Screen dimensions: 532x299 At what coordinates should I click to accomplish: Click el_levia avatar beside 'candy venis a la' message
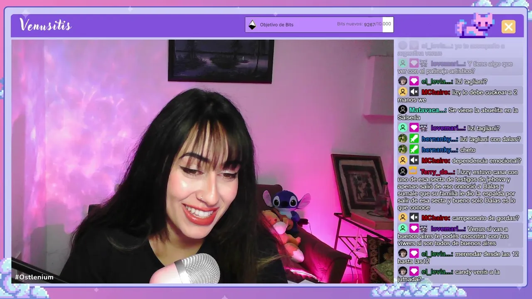point(402,271)
